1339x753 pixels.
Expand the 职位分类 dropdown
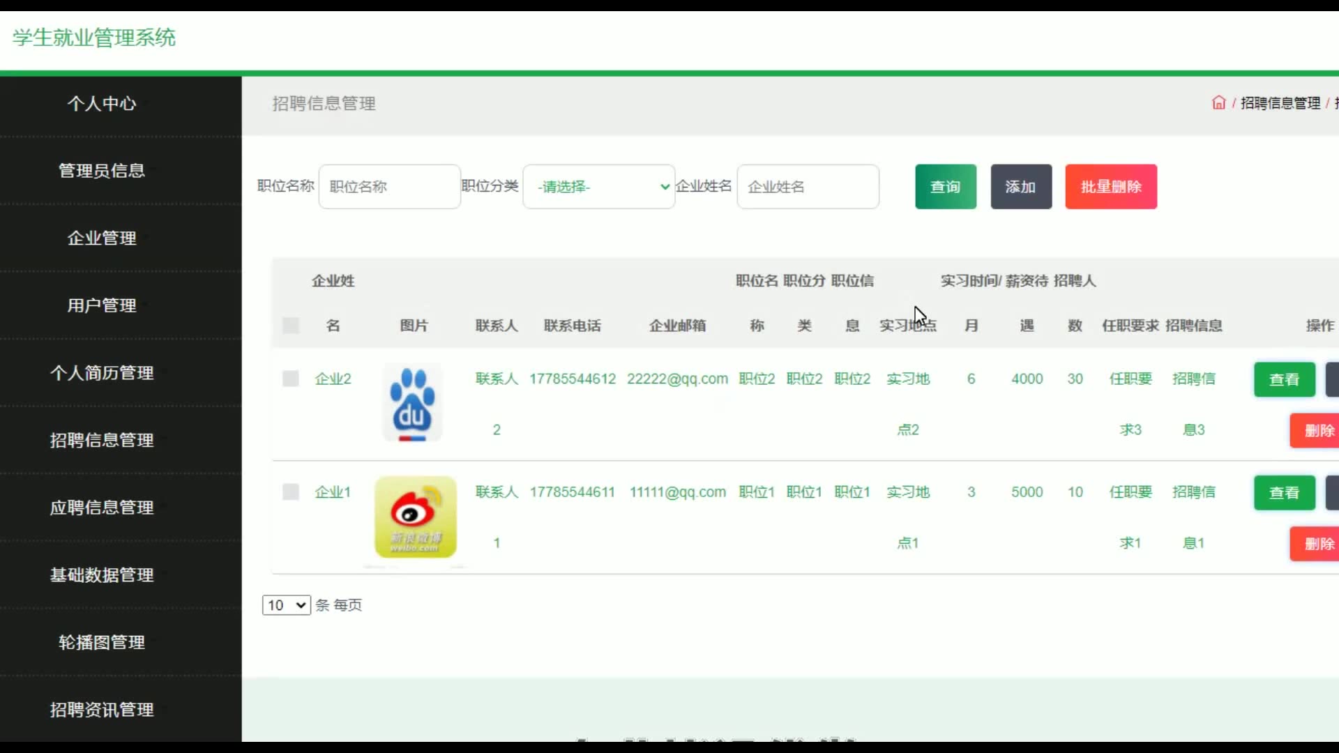pos(598,187)
